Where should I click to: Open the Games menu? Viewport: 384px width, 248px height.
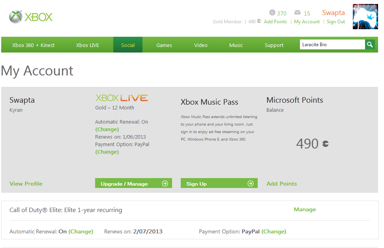[x=164, y=45]
